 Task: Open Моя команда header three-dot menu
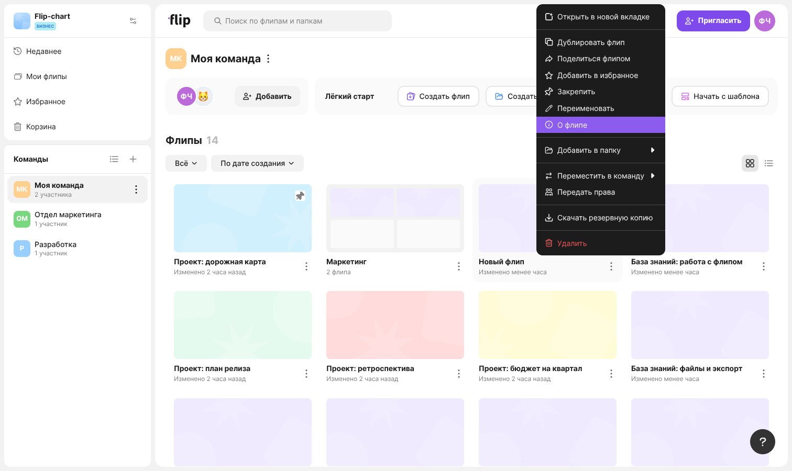click(x=268, y=59)
